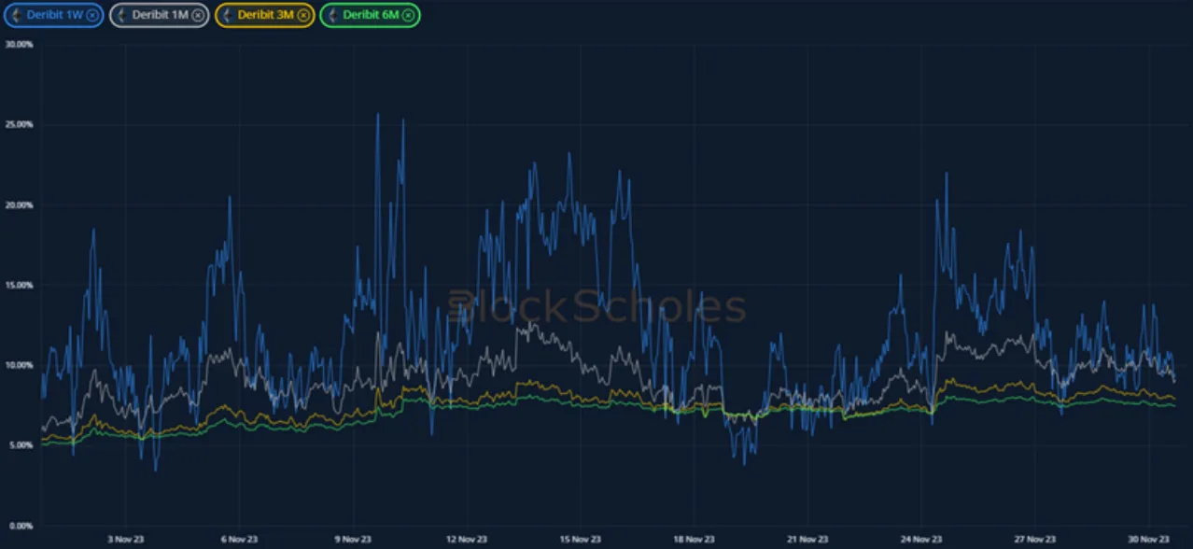Click the 24 Nov 23 date label
The width and height of the screenshot is (1193, 549).
click(921, 539)
